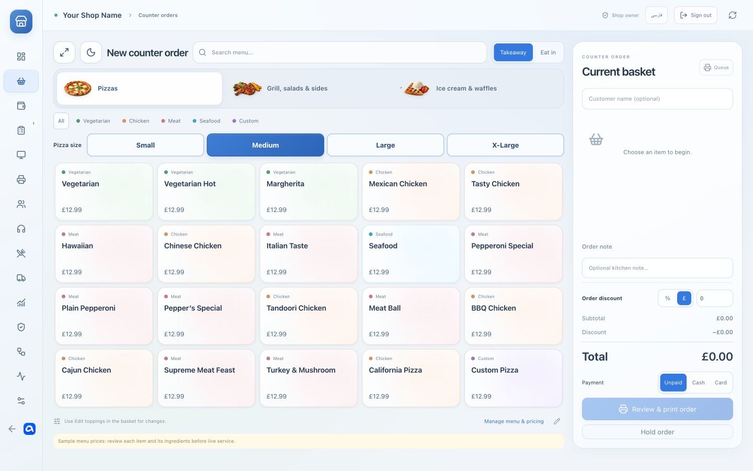Toggle fullscreen with the expand arrows icon

pos(64,52)
